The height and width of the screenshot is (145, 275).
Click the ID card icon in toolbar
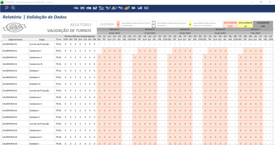tap(89, 8)
